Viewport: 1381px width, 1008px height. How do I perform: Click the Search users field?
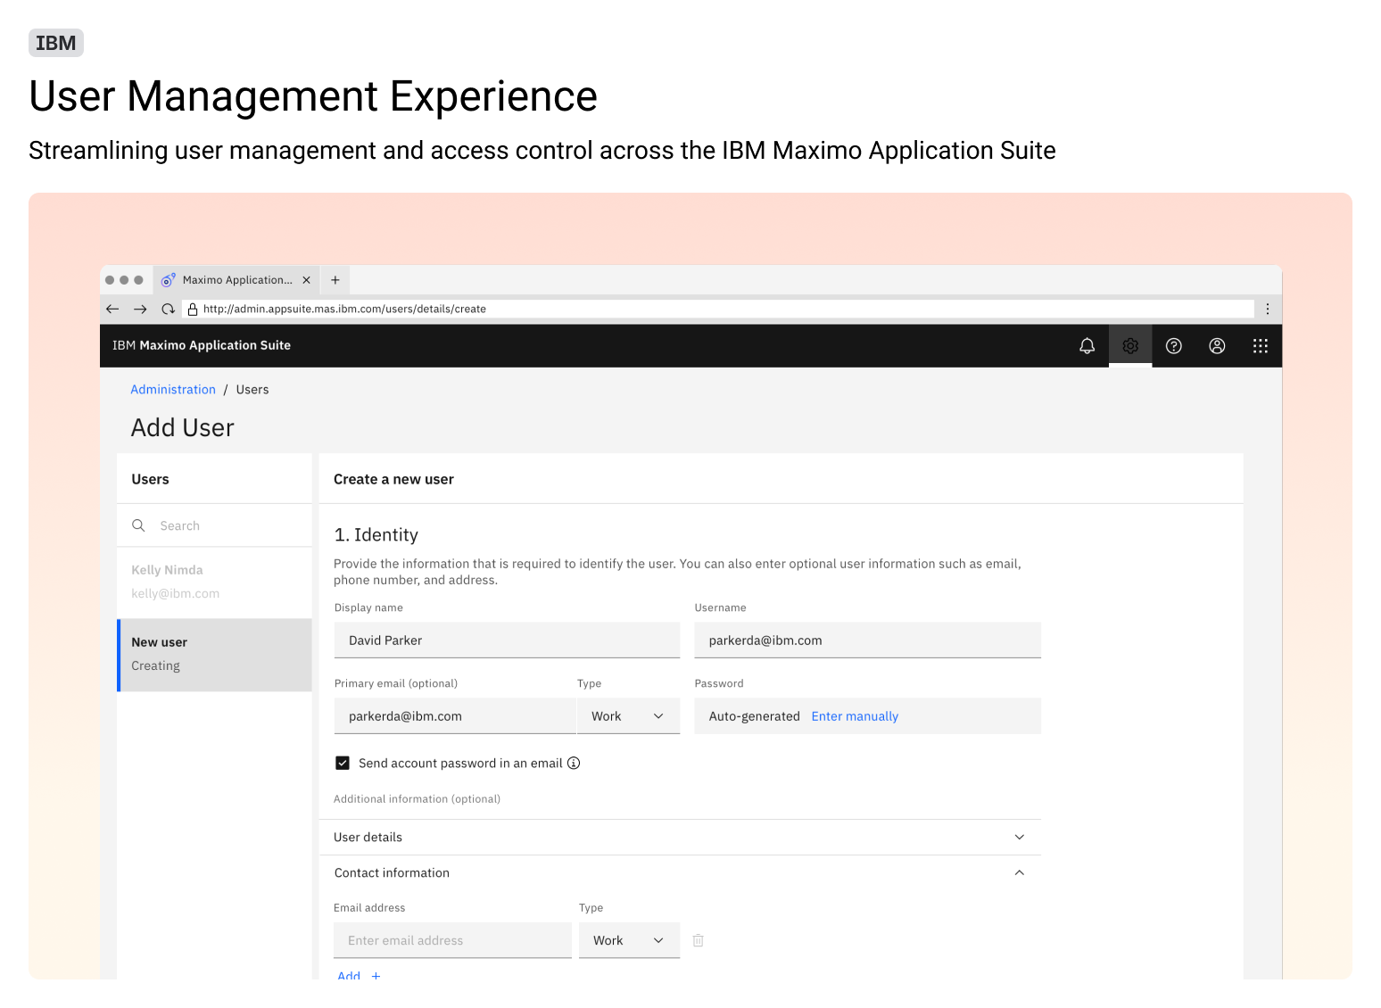tap(214, 525)
